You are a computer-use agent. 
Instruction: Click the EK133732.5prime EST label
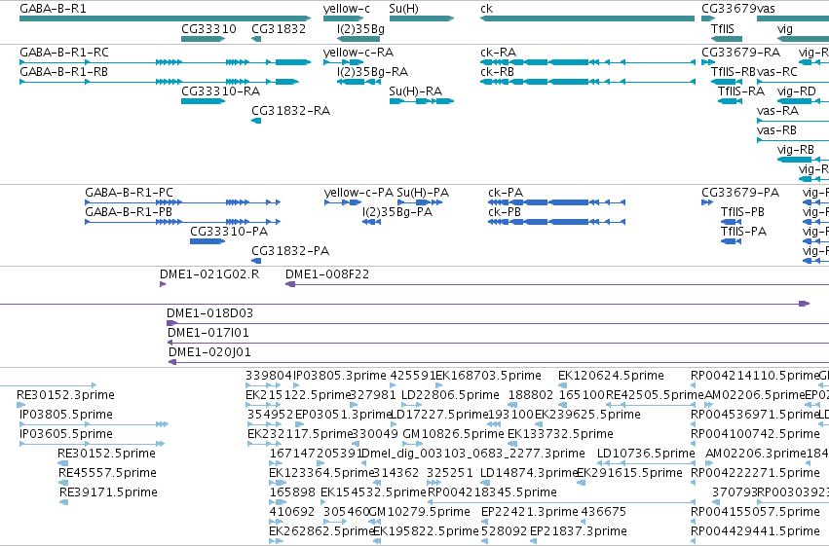pos(560,435)
